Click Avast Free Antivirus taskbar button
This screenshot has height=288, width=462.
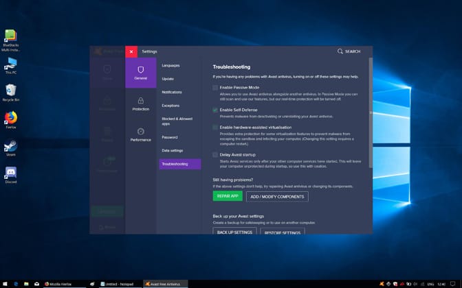tap(166, 284)
